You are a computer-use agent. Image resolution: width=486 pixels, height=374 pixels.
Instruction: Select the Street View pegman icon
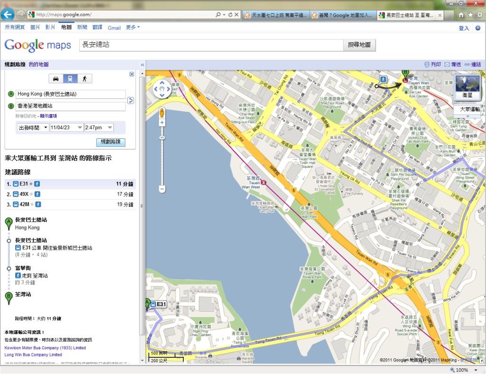click(x=162, y=113)
